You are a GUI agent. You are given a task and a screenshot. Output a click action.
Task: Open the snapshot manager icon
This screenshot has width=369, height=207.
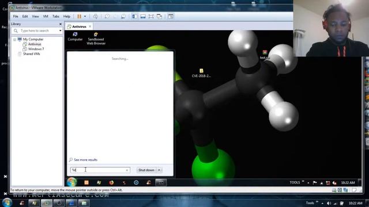123,17
